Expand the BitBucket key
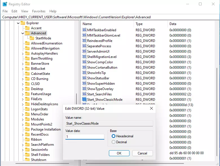 23,69
